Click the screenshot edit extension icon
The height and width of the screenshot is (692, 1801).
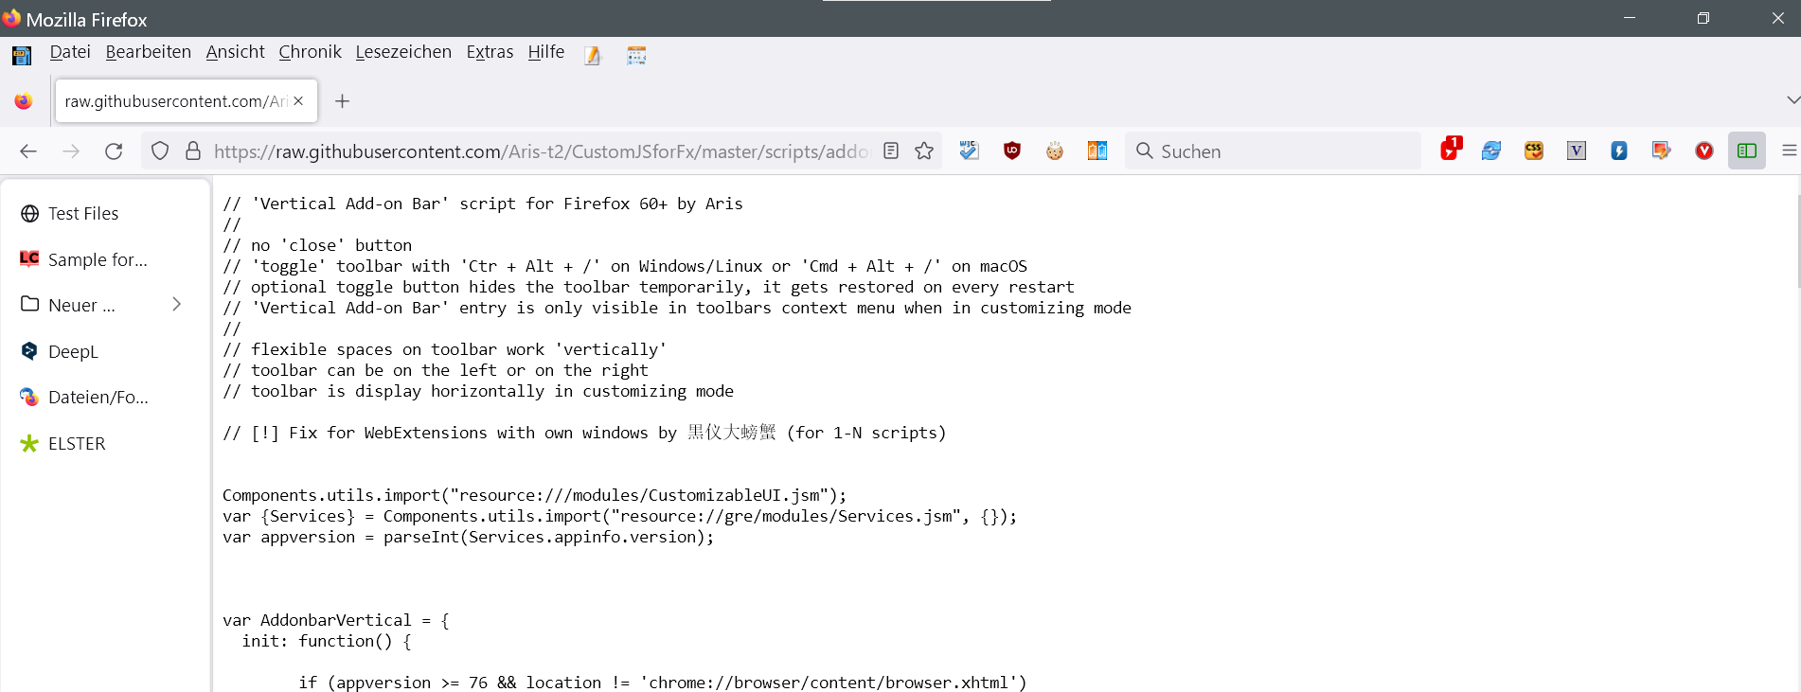click(1662, 151)
